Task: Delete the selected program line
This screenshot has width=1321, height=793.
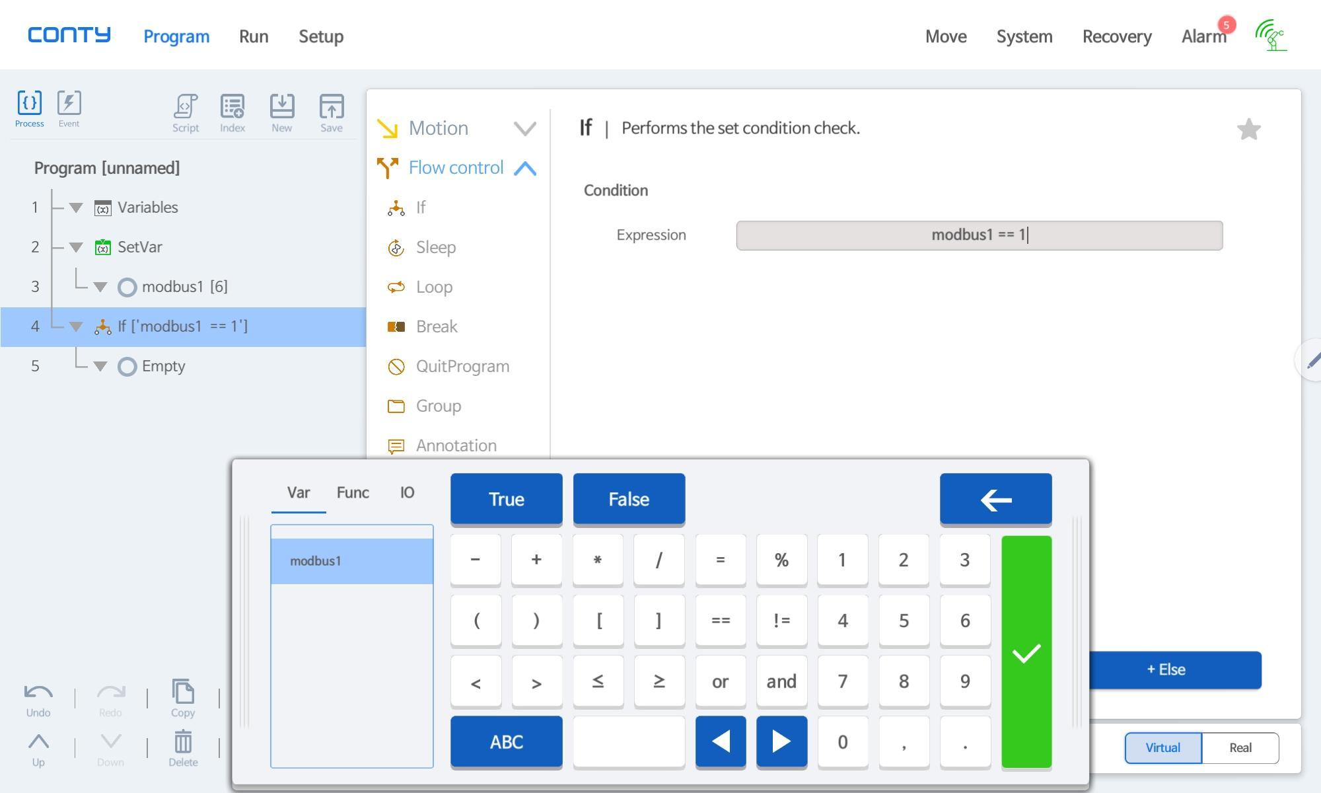Action: [183, 749]
